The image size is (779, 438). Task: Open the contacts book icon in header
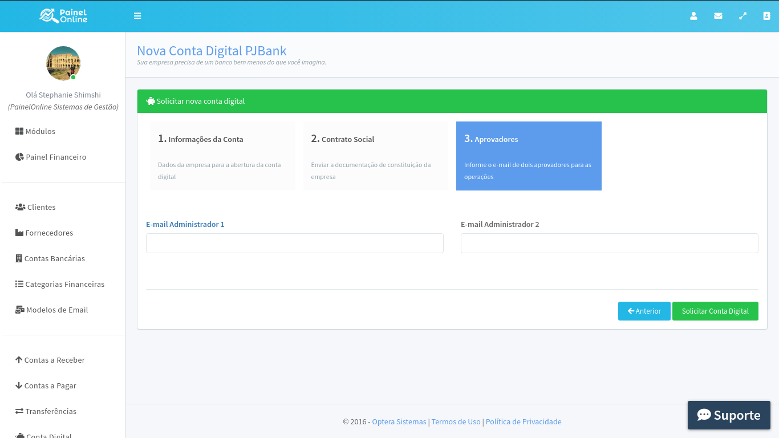coord(766,16)
